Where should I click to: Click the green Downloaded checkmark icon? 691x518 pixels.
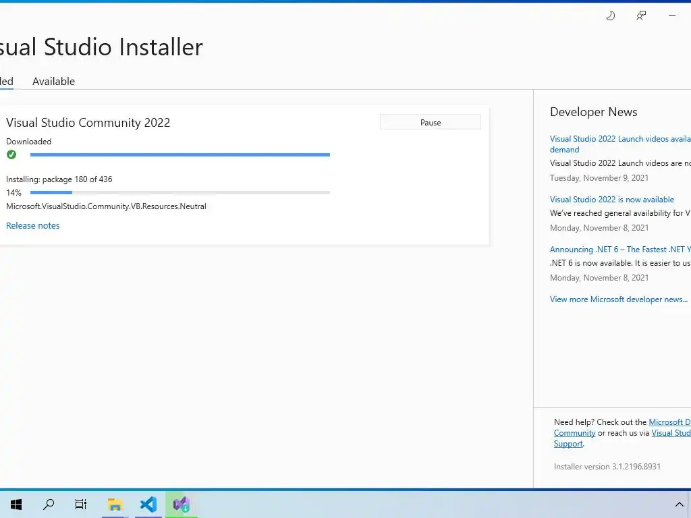coord(11,154)
